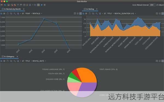This screenshot has width=164, height=102.
Task: Open the TITLE dropdown in Rating panel
Action: click(x=110, y=13)
